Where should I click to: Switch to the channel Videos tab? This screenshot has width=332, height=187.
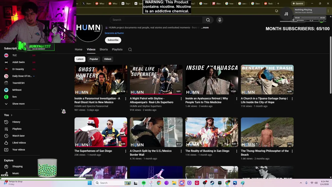point(91,49)
